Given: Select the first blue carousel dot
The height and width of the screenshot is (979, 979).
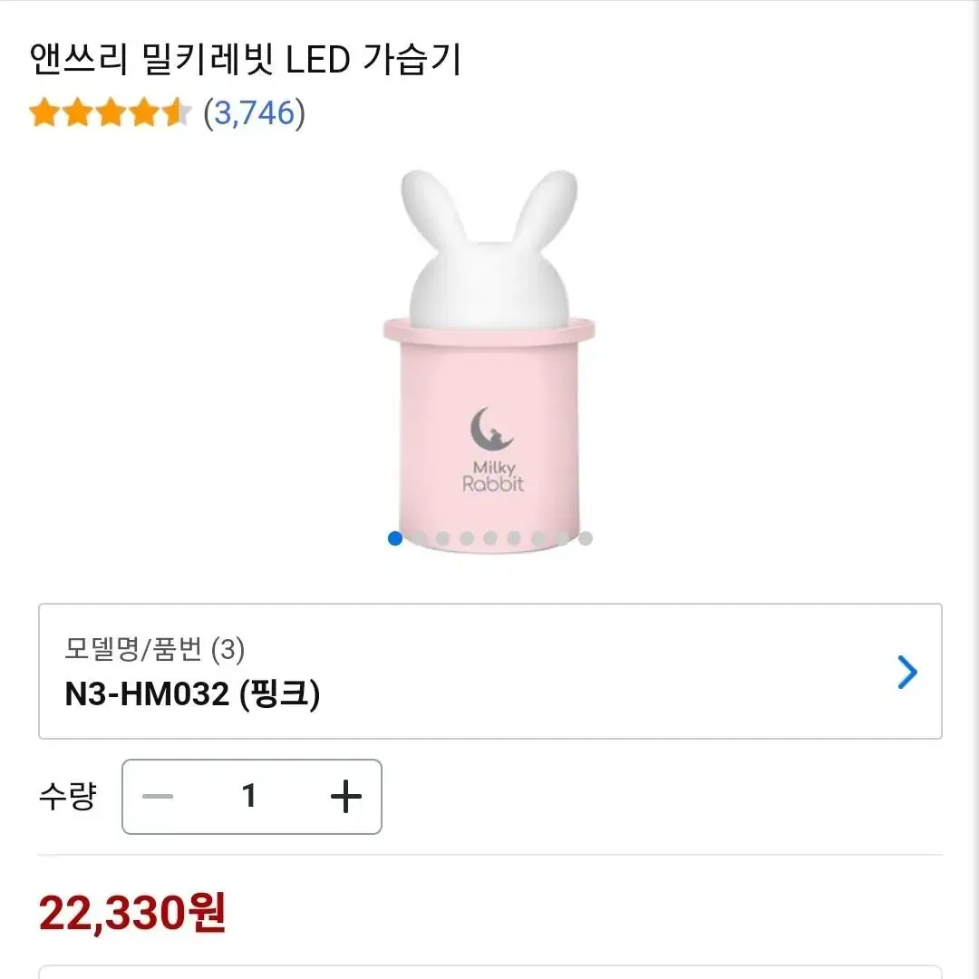Looking at the screenshot, I should coord(395,538).
